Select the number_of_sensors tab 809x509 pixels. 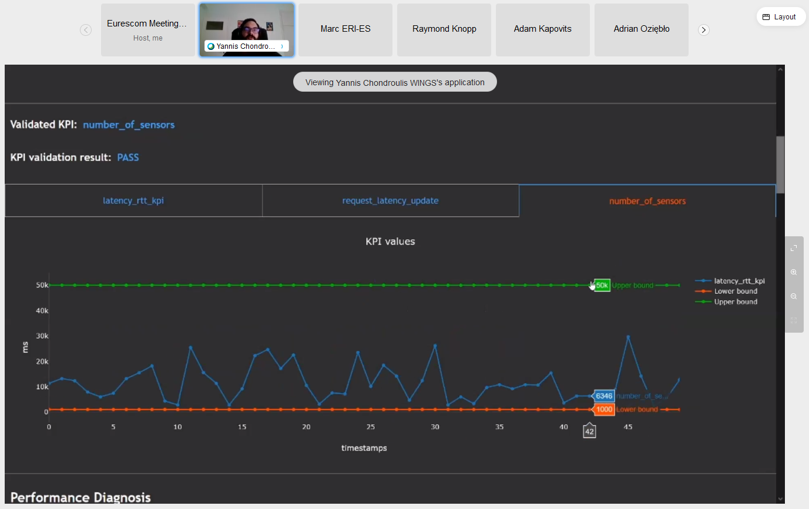coord(647,201)
